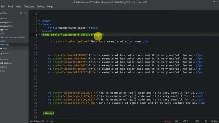
Task: Click the color:#f0f00f value on line 16
Action: (x=75, y=65)
